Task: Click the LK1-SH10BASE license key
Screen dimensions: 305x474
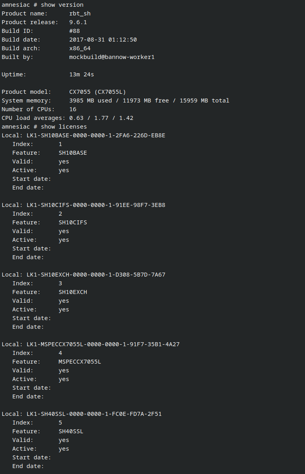Action: click(x=96, y=135)
